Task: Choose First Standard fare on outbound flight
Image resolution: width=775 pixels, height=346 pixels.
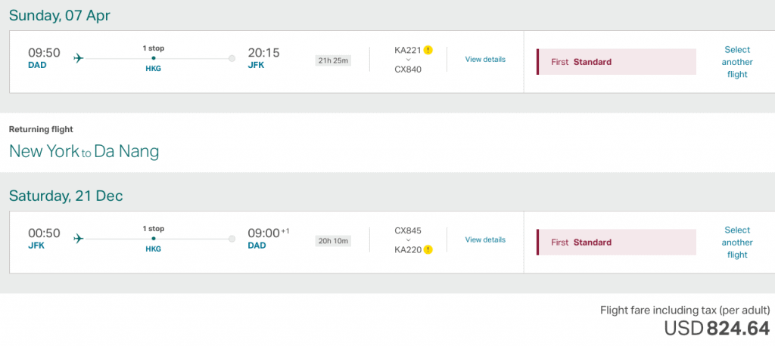Action: tap(616, 62)
